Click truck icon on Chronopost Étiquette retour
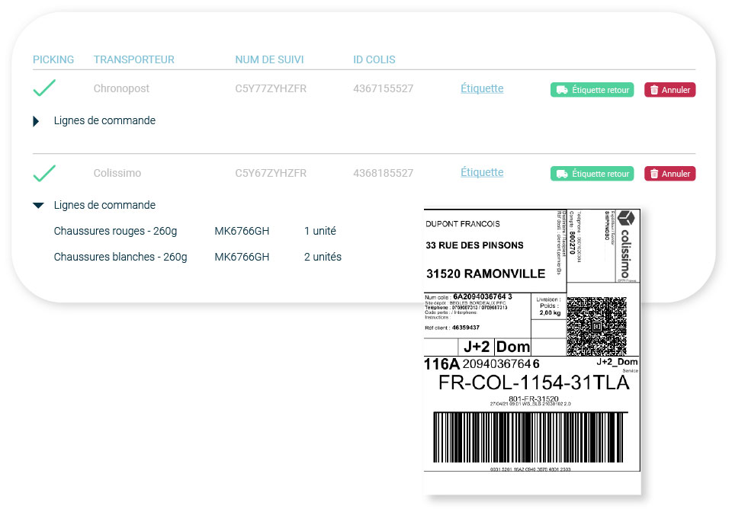This screenshot has height=512, width=732. (562, 90)
